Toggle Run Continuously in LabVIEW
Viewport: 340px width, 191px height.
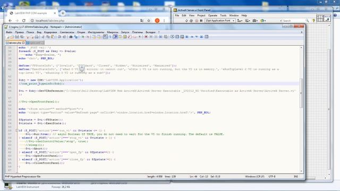click(x=191, y=21)
